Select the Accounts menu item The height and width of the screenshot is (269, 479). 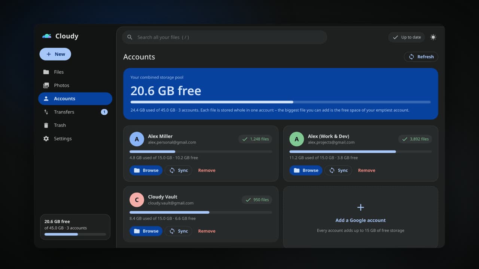(75, 99)
